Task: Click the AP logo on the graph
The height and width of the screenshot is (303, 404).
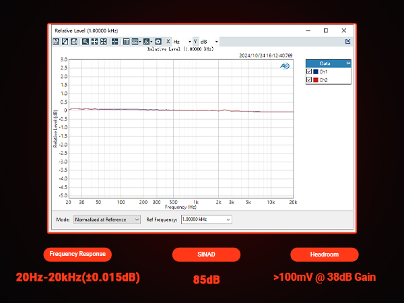Action: [x=285, y=66]
